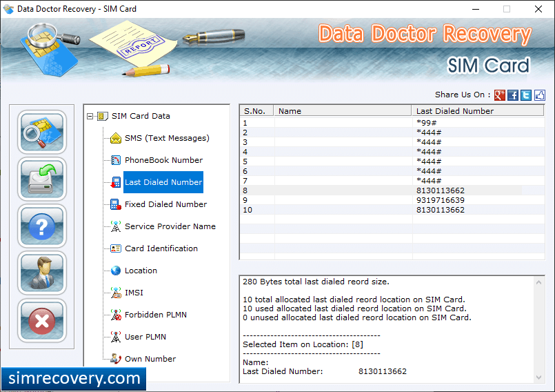Click details pane scrollbar down arrow

click(x=538, y=378)
